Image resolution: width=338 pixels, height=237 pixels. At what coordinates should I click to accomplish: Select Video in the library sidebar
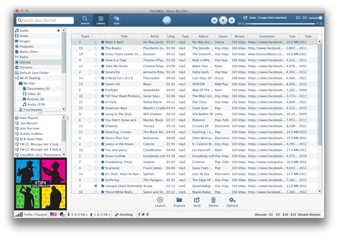pyautogui.click(x=38, y=36)
